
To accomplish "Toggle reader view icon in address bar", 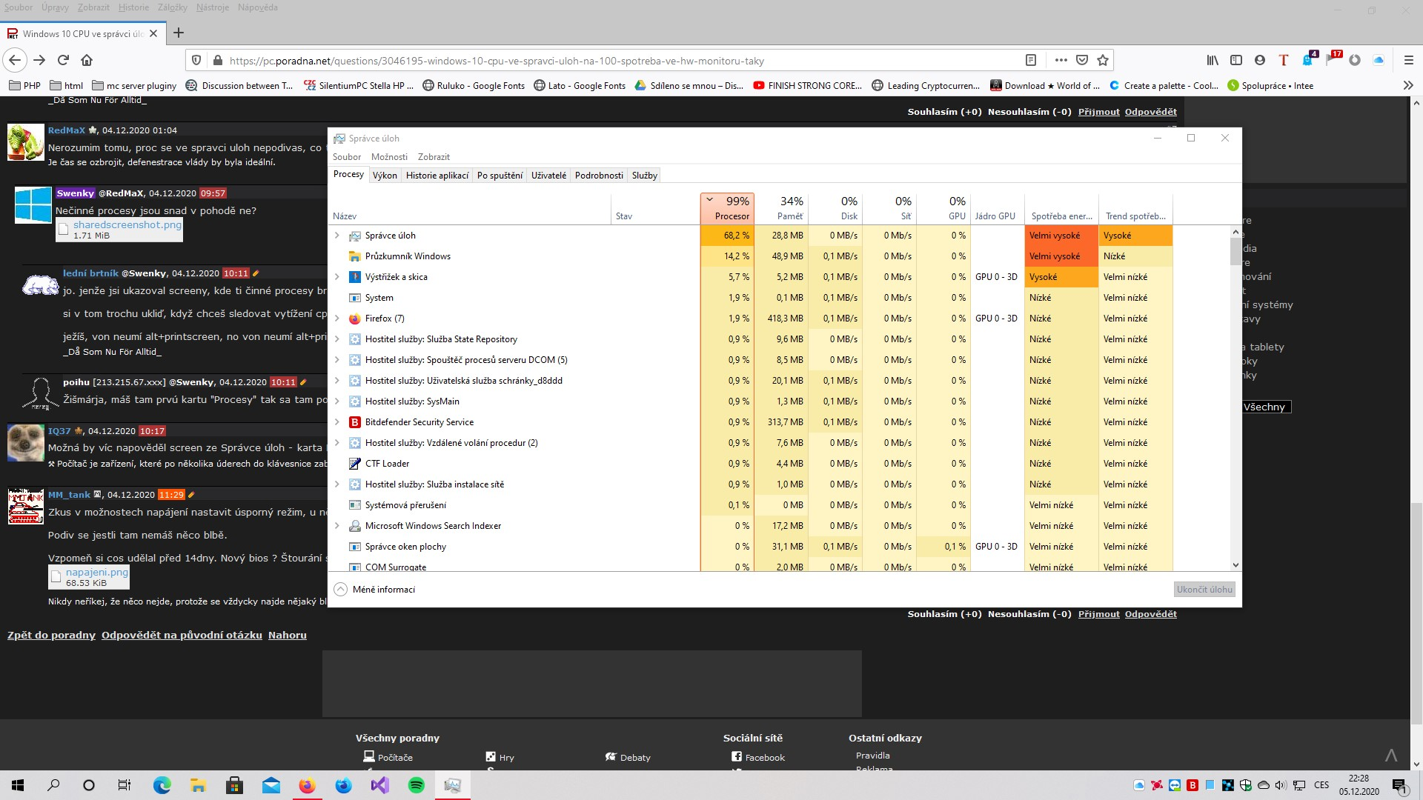I will click(x=1030, y=60).
